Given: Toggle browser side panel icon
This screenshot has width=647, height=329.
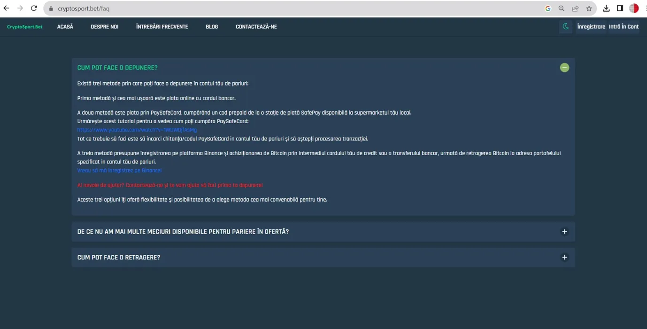Looking at the screenshot, I should (x=620, y=8).
